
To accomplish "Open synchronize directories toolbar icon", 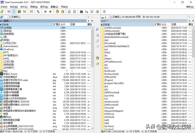I will point(92,12).
